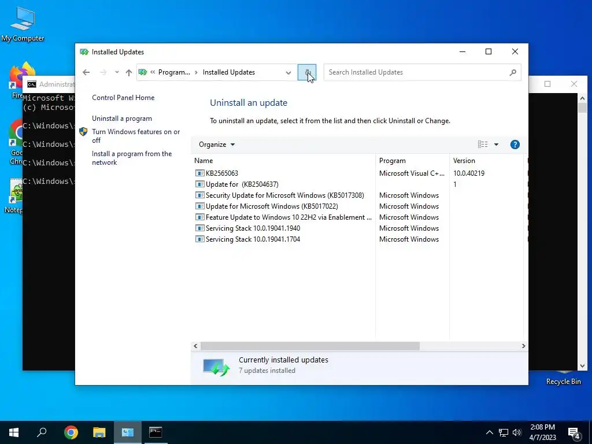
Task: Click the change view icon
Action: click(483, 144)
